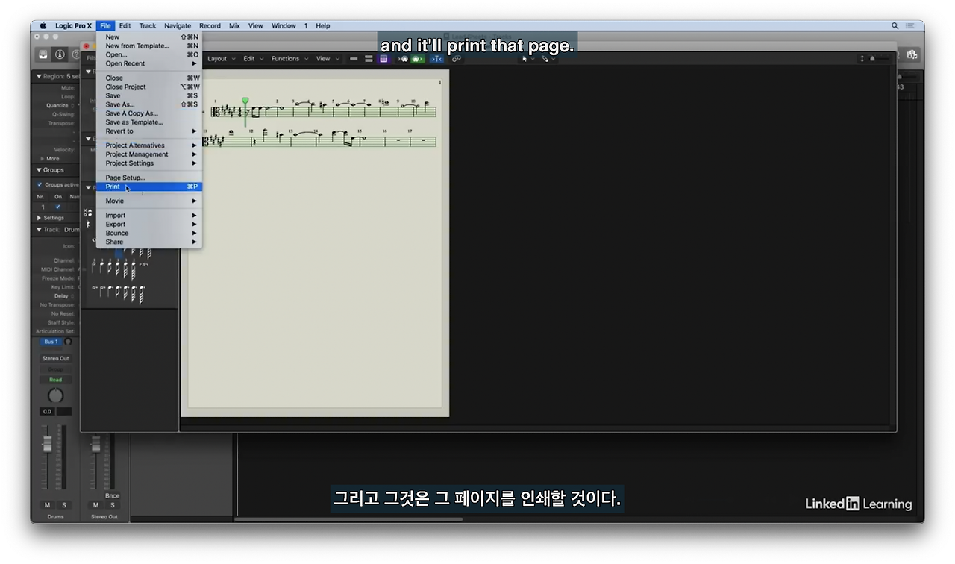
Task: Click the Bus 1 send button
Action: click(x=51, y=342)
